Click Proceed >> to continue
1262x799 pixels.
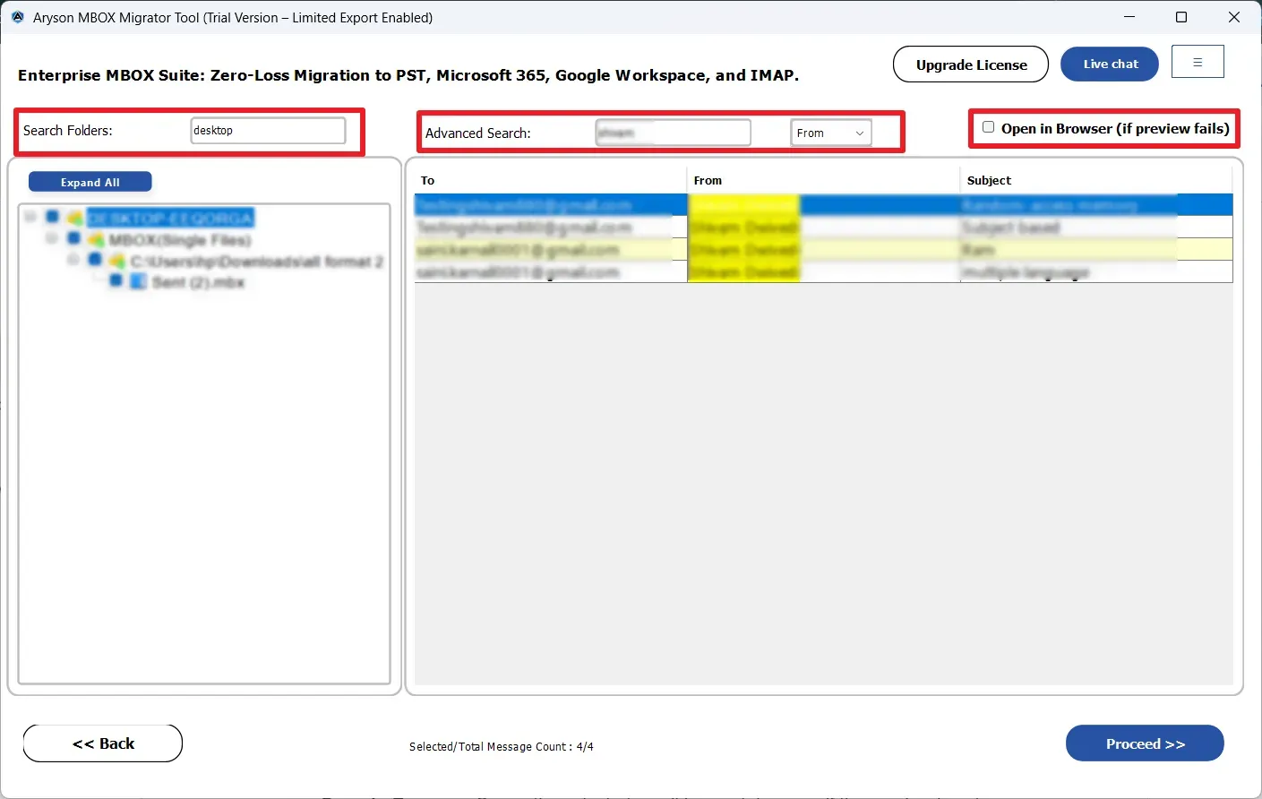(x=1145, y=743)
